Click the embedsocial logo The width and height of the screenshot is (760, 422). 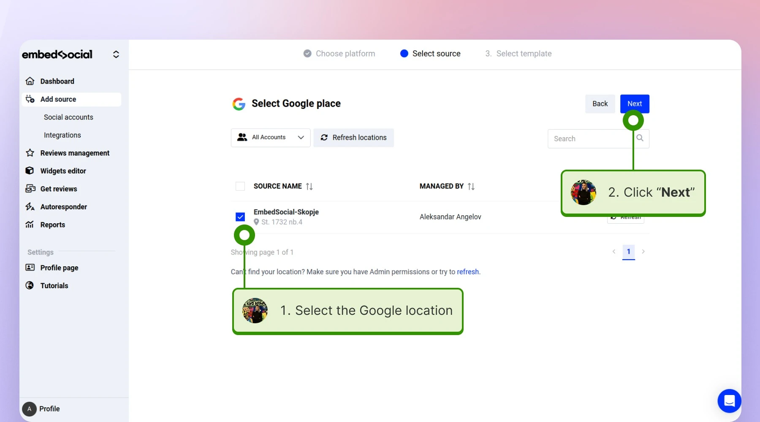click(x=57, y=54)
